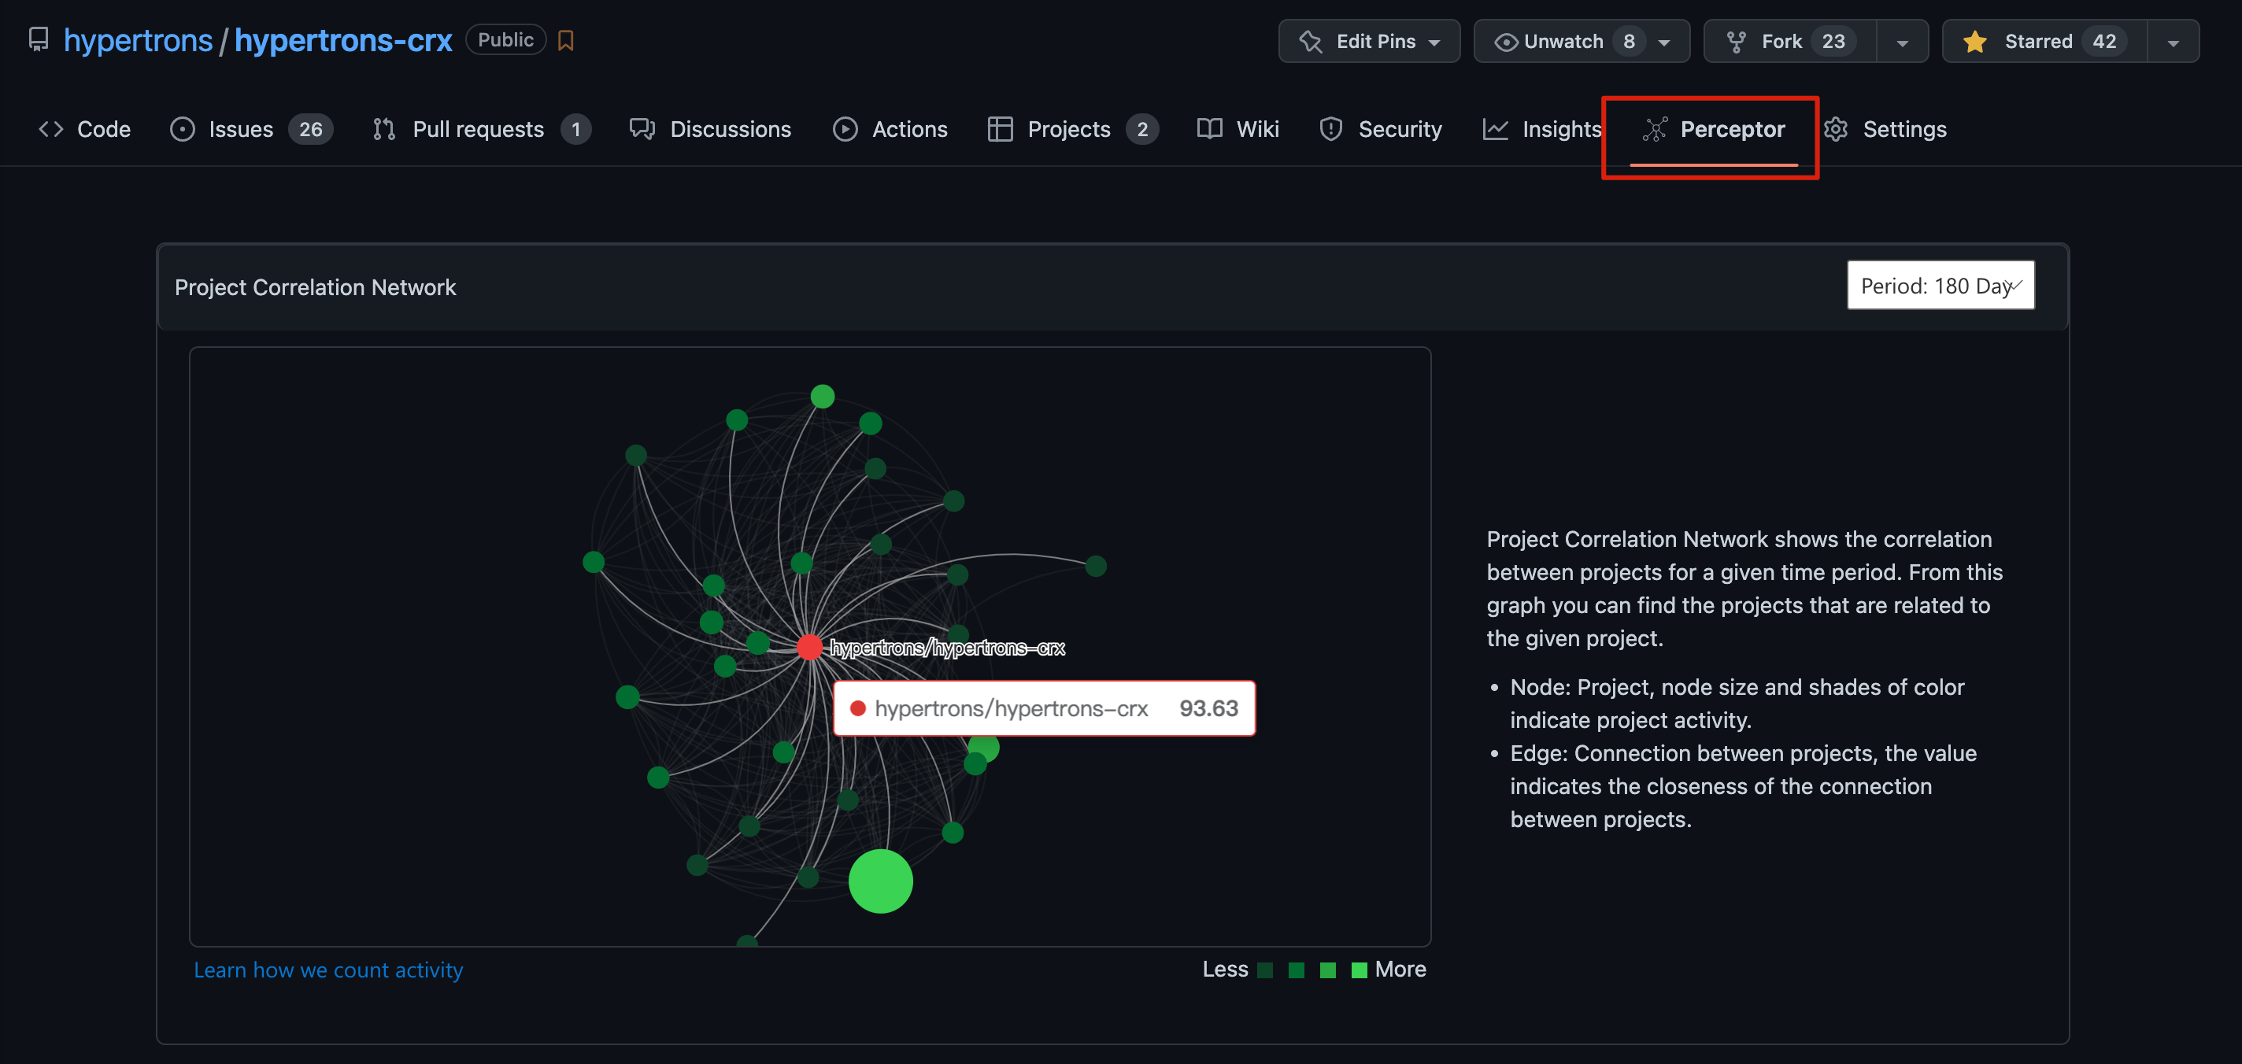Click the repository icon before hypertrons
Viewport: 2242px width, 1064px height.
[39, 40]
